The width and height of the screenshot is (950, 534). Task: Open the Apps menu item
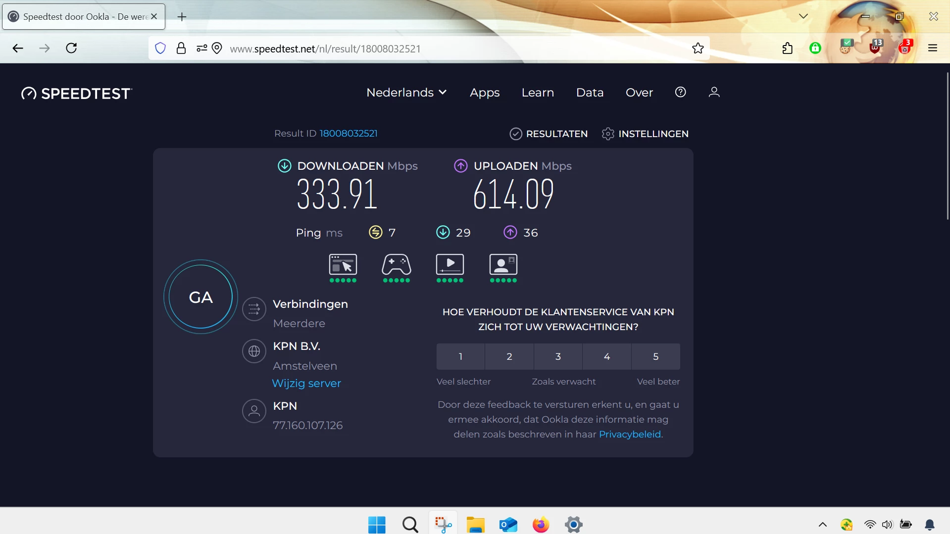click(x=485, y=93)
